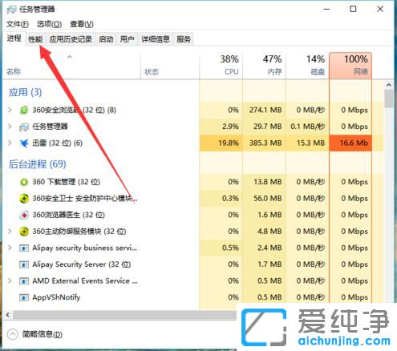The width and height of the screenshot is (397, 351).
Task: Select the AppVShNotify row name
Action: tap(56, 297)
